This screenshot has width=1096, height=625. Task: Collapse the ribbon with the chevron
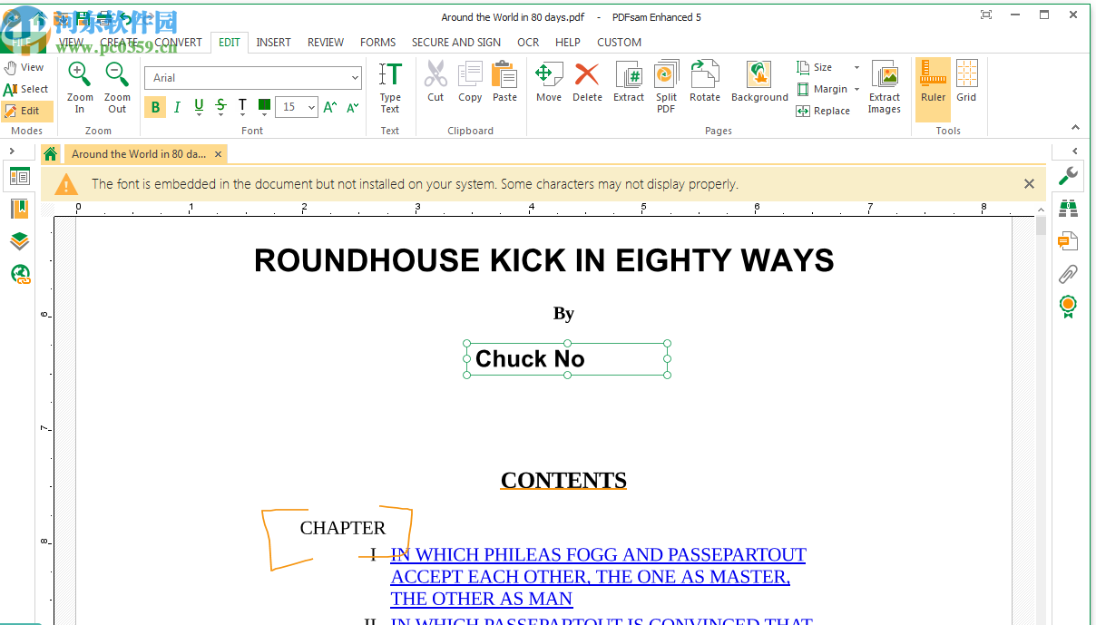(1076, 128)
